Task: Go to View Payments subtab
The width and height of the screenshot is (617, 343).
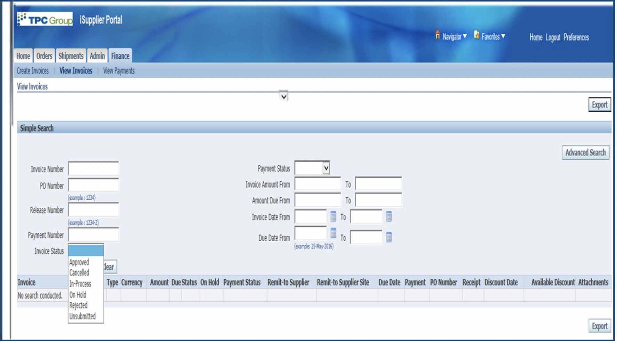Action: point(119,71)
